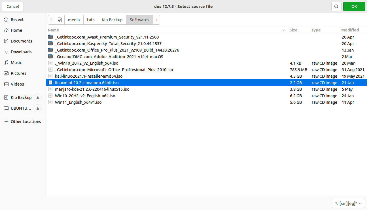Click the plus icon beside Other Locations

[x=6, y=122]
